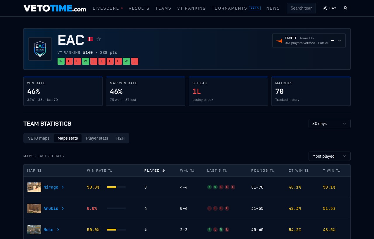Click the EAC team logo
374x239 pixels.
coord(40,49)
